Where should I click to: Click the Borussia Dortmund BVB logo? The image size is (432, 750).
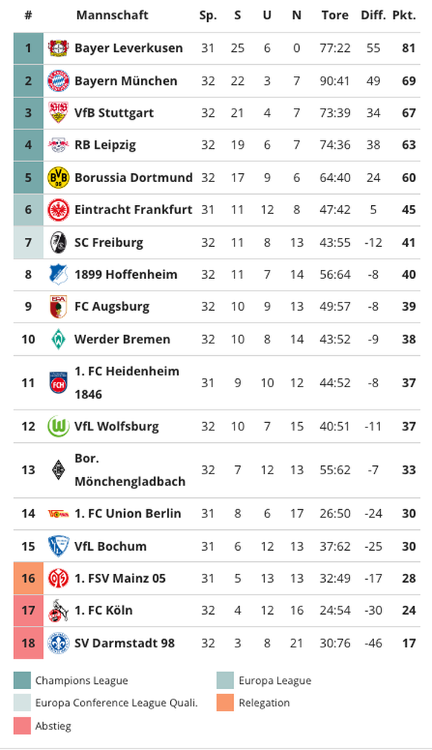point(59,178)
